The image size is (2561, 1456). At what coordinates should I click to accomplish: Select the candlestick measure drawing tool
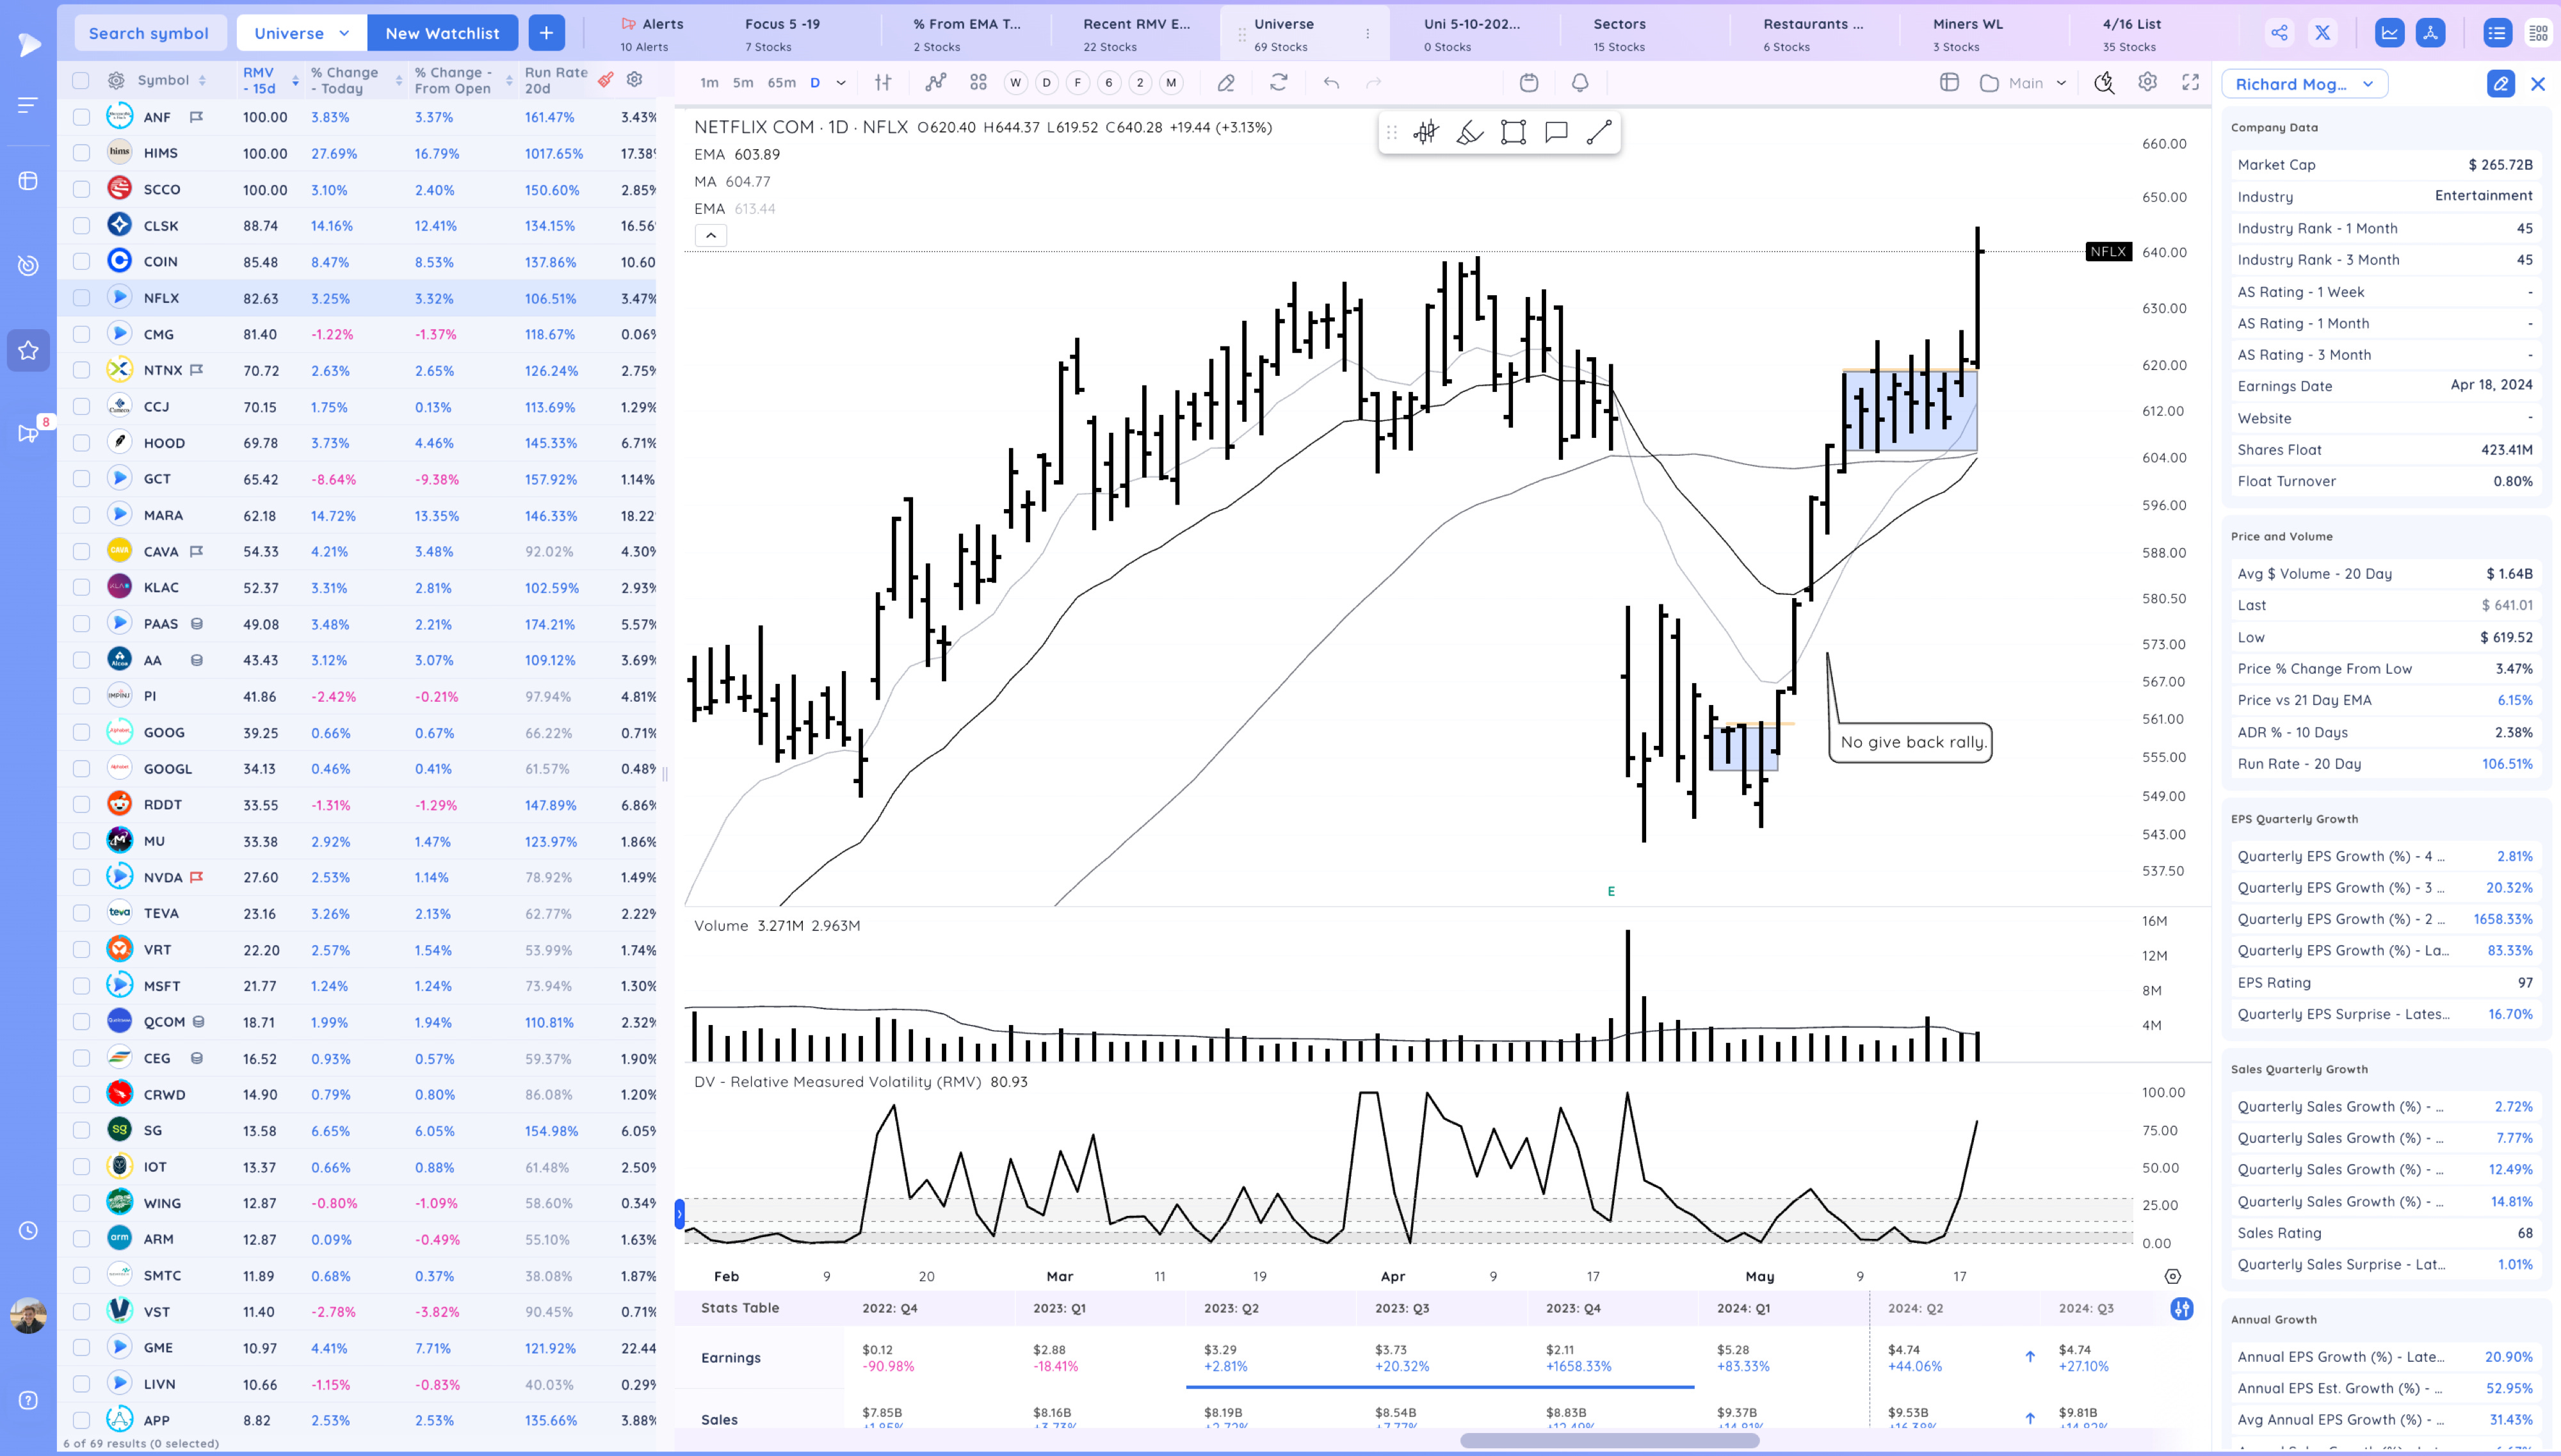1425,132
